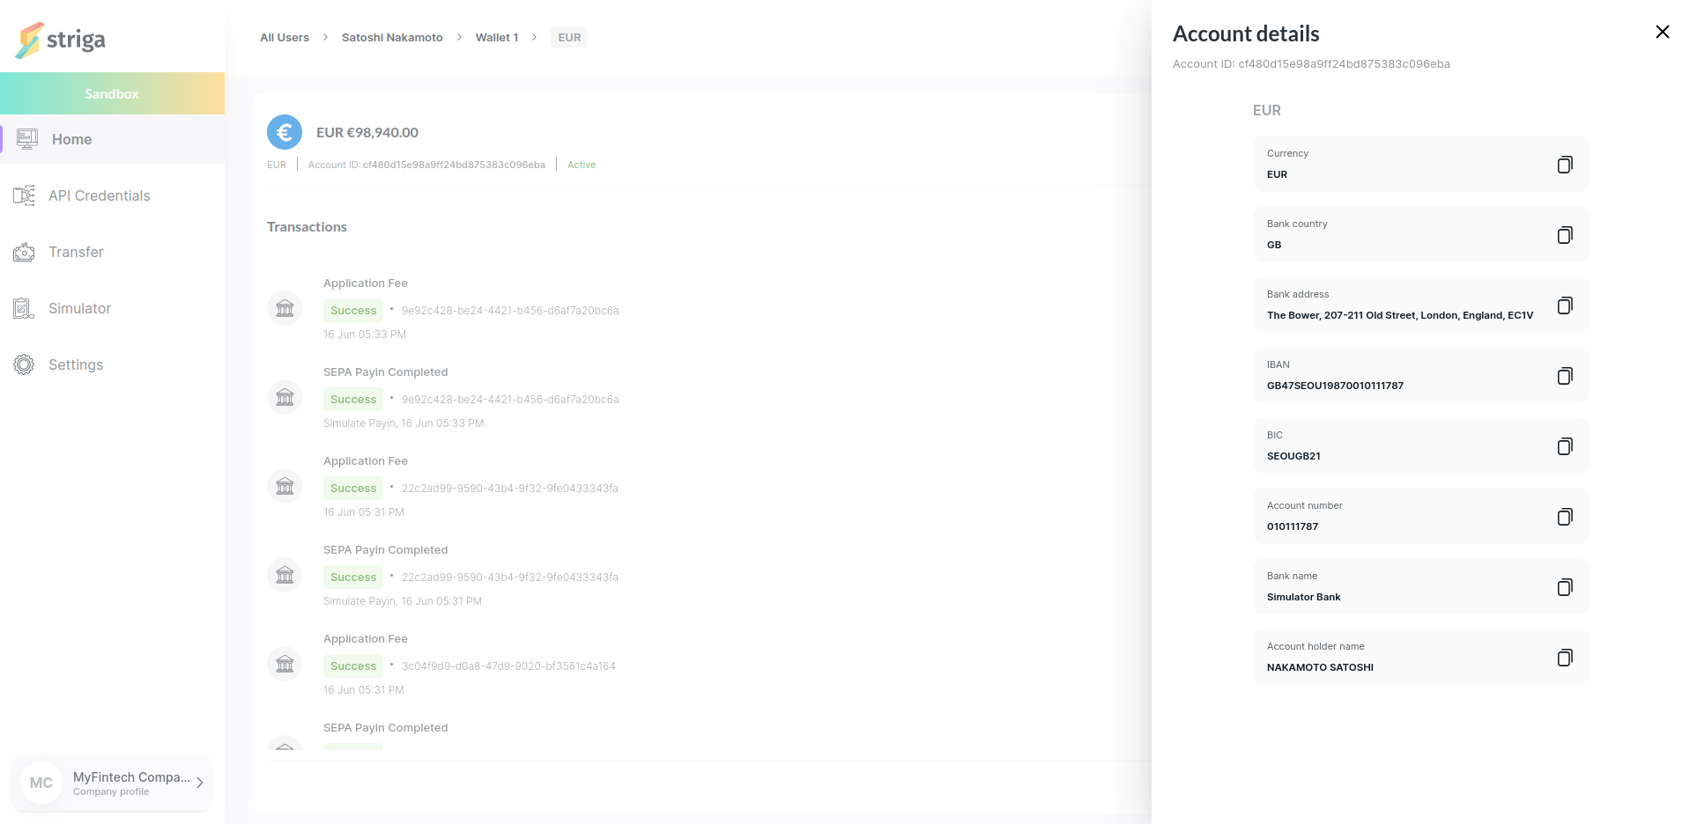Click transaction ID 9e92c428 under SEPA Payin Completed
Viewport: 1690px width, 824px height.
pyautogui.click(x=510, y=400)
